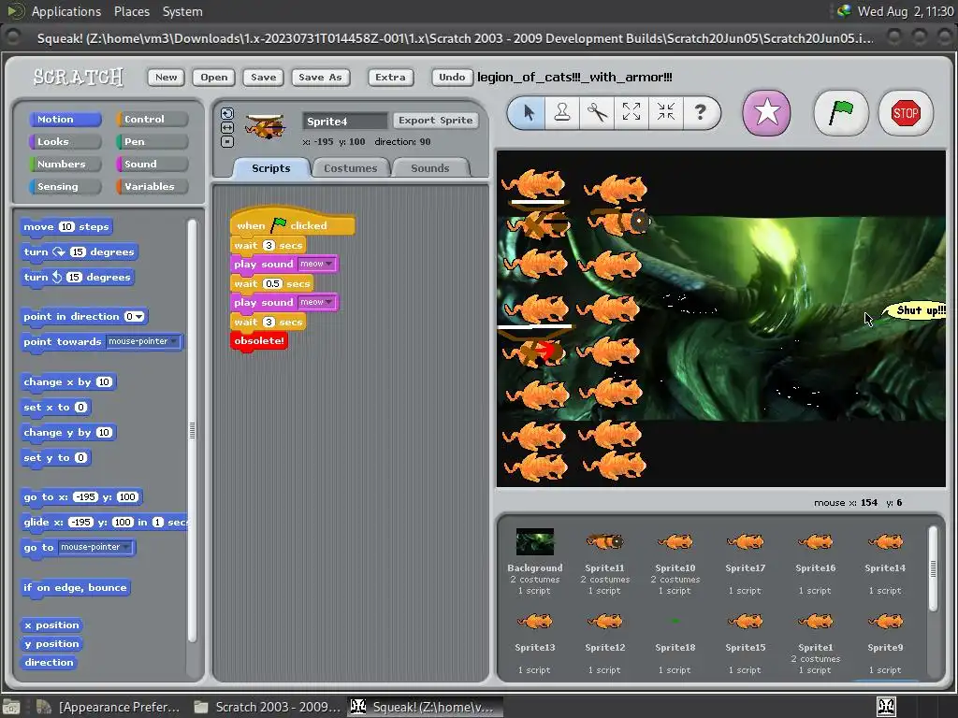Click the Sprite4 thumbnail in header
958x718 pixels.
click(265, 126)
